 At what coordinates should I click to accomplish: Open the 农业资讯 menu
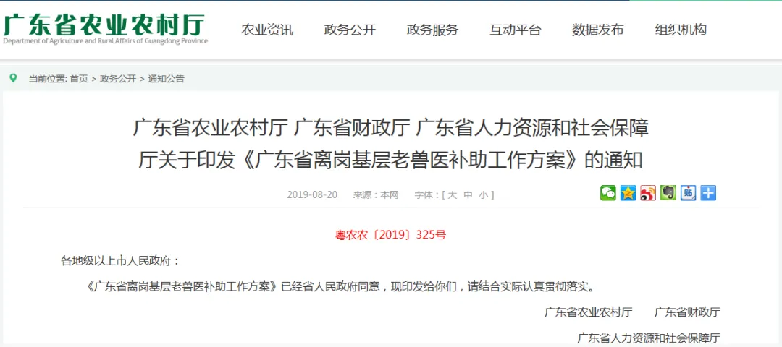267,30
